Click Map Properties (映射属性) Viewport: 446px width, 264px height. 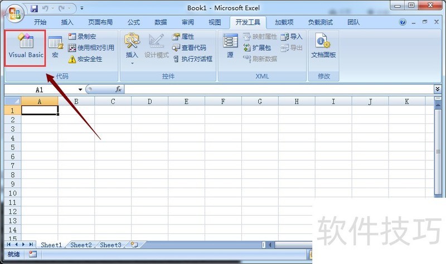click(260, 36)
